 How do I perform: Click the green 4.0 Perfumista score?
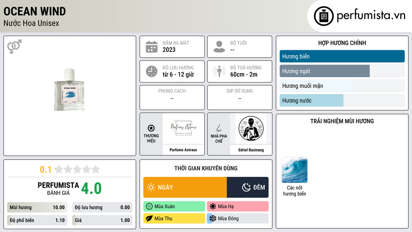91,188
